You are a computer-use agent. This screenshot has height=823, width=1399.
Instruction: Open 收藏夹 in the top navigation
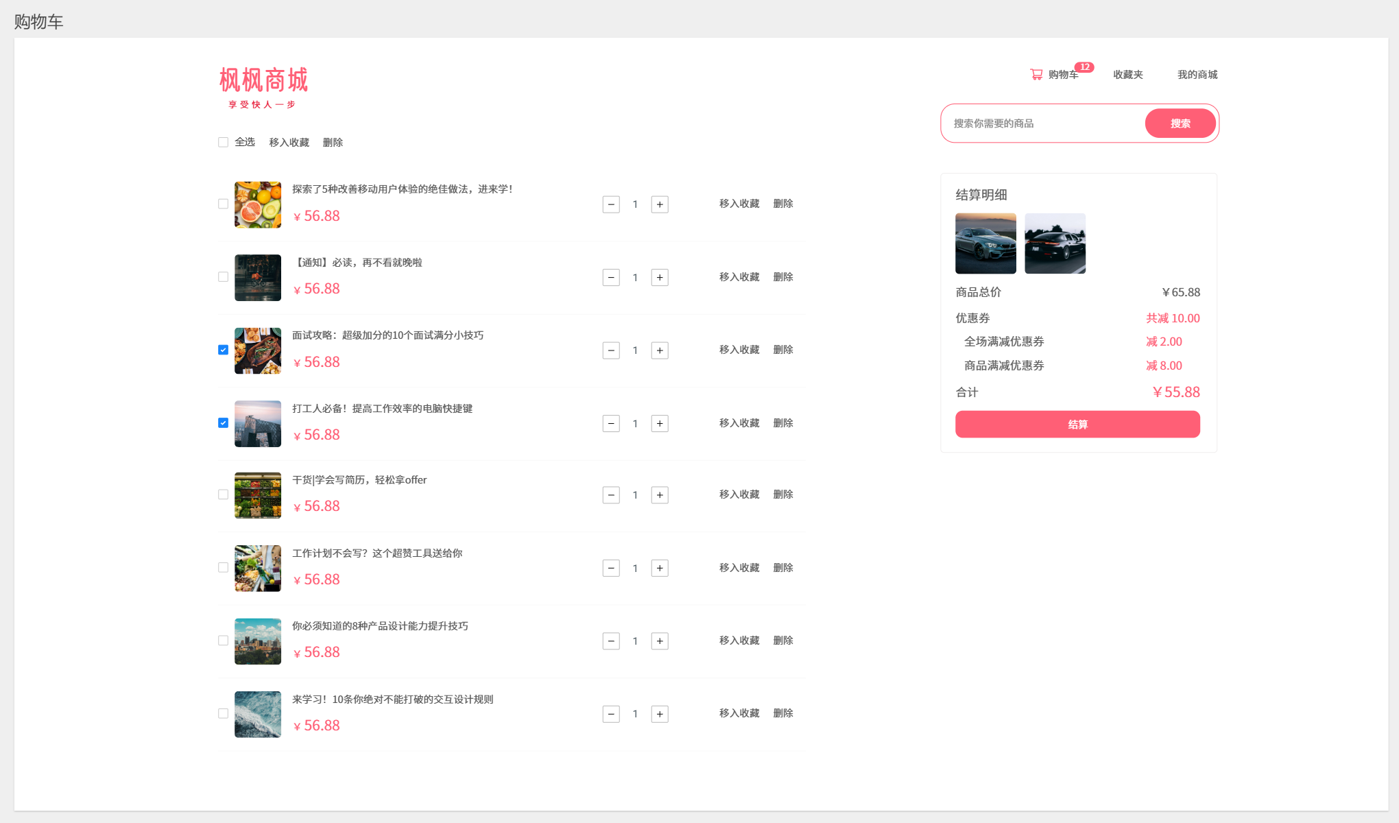pos(1127,74)
